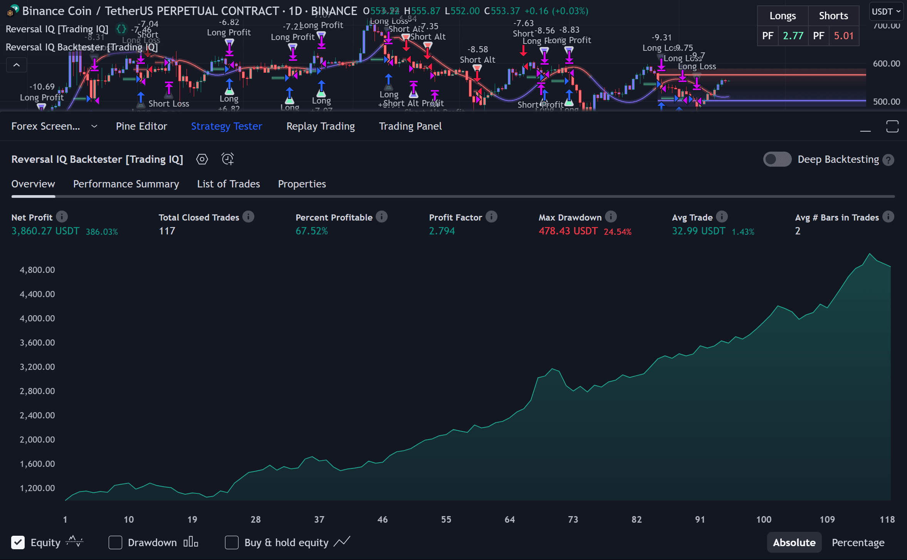Image resolution: width=907 pixels, height=560 pixels.
Task: Open USDT currency dropdown
Action: click(886, 12)
